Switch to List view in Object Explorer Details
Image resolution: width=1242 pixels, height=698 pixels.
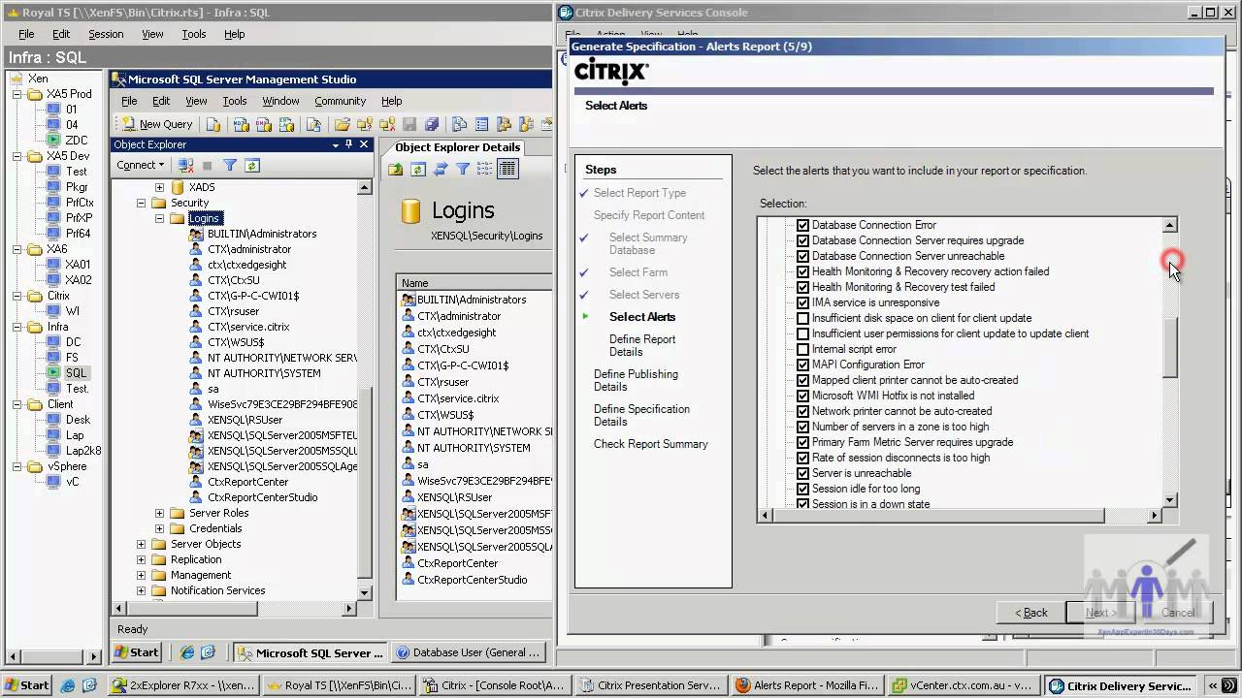(x=485, y=170)
